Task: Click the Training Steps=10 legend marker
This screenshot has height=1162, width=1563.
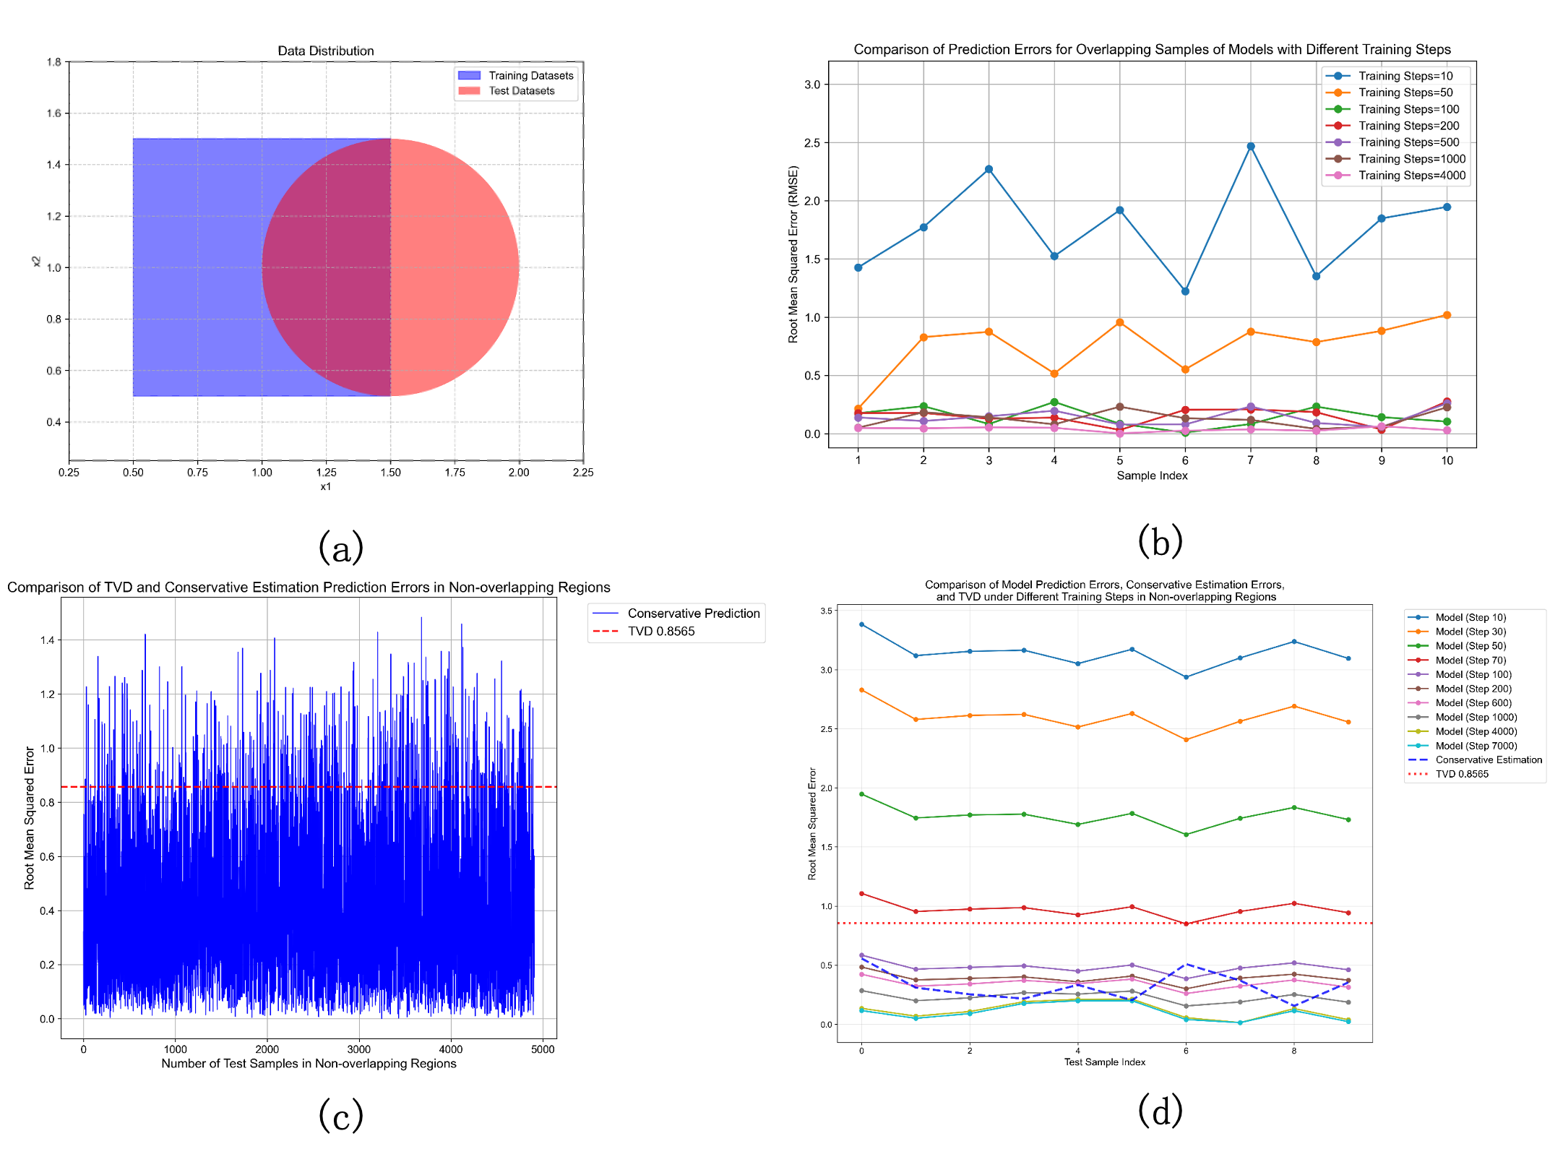Action: [1338, 76]
